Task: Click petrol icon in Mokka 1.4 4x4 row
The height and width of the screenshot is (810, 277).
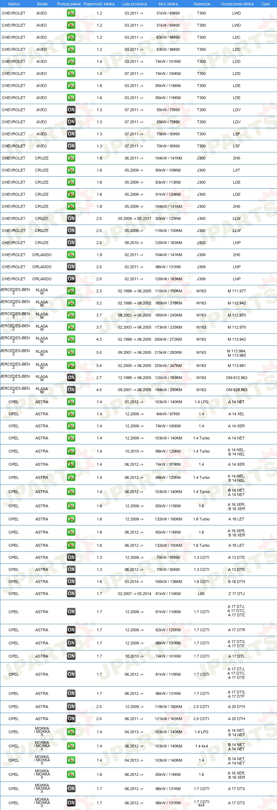Action: tap(71, 746)
